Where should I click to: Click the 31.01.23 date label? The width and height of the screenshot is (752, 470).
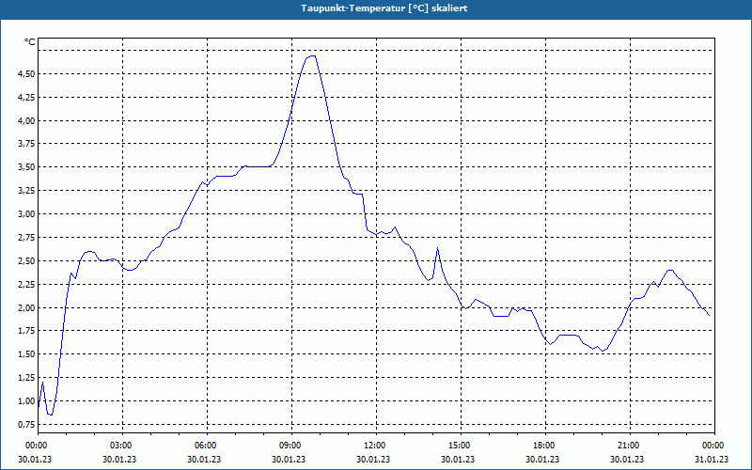[712, 460]
